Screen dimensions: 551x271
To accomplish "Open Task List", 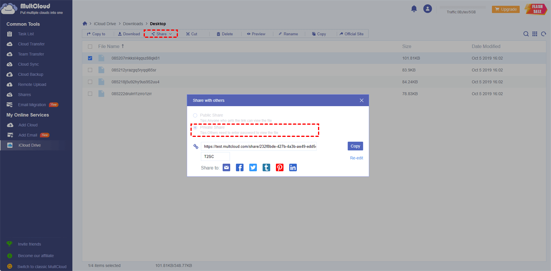I will (26, 34).
